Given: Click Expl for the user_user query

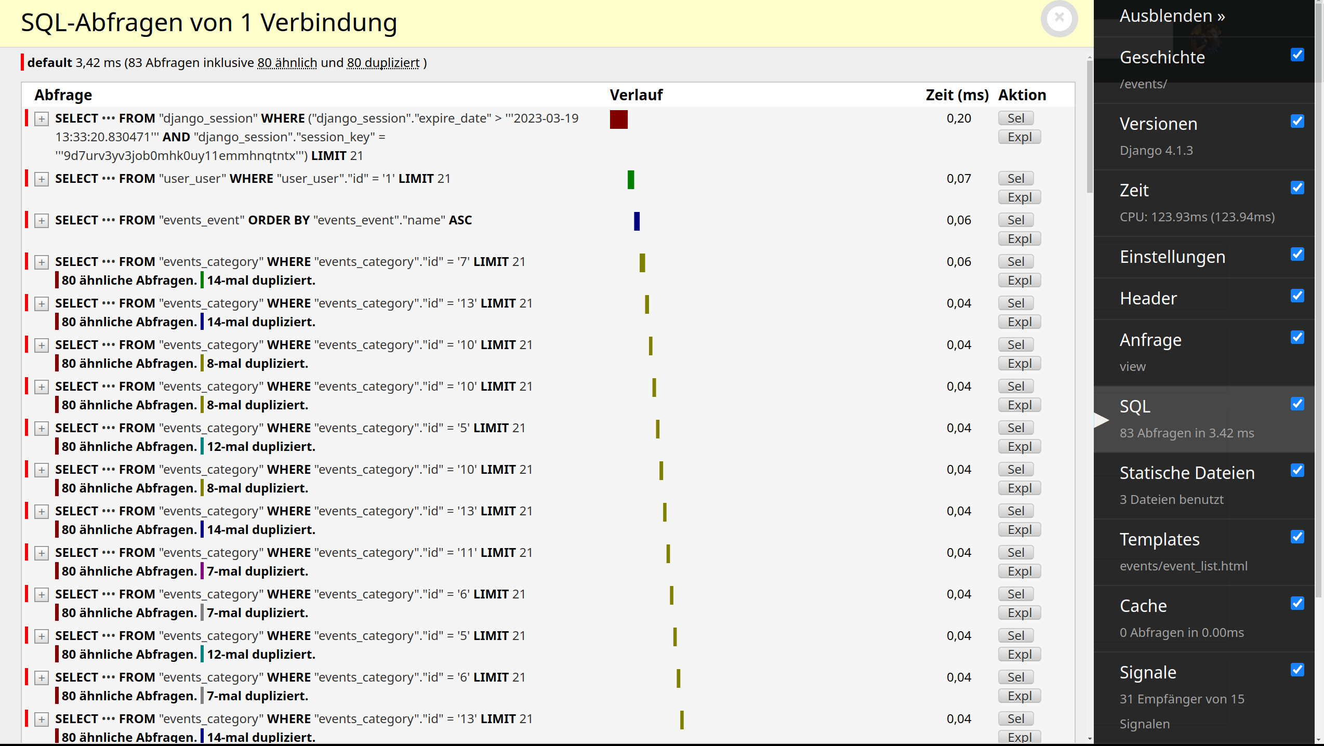Looking at the screenshot, I should (1019, 197).
